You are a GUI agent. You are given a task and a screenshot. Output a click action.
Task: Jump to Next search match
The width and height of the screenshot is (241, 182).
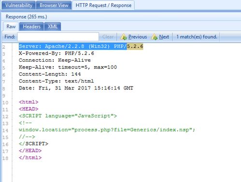(160, 37)
